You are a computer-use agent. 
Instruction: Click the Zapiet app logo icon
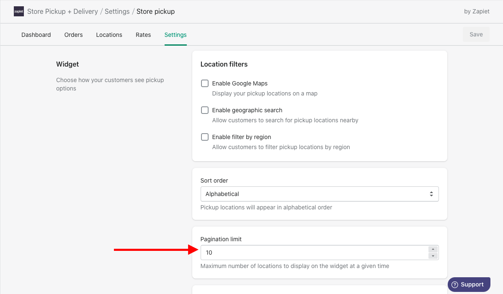tap(19, 11)
